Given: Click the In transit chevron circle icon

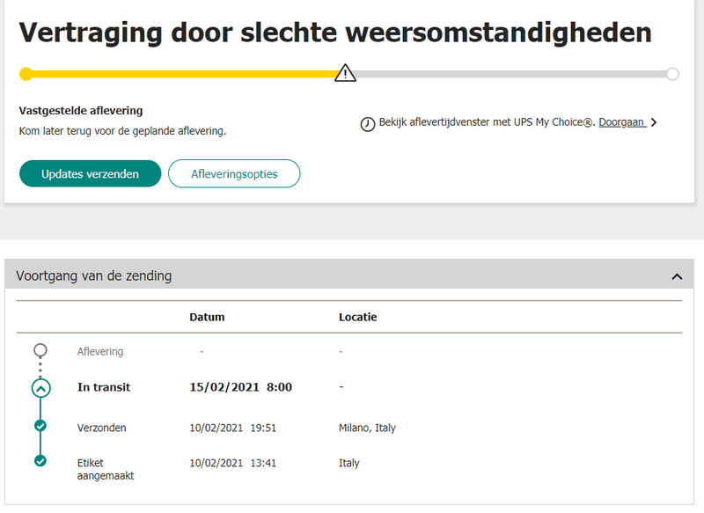Looking at the screenshot, I should [x=40, y=388].
